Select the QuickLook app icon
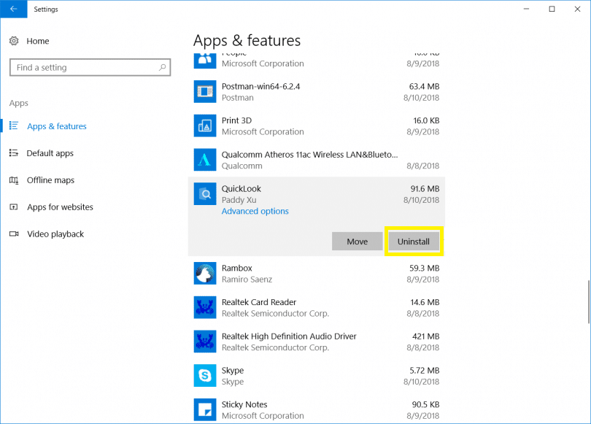The height and width of the screenshot is (424, 591). pos(205,194)
